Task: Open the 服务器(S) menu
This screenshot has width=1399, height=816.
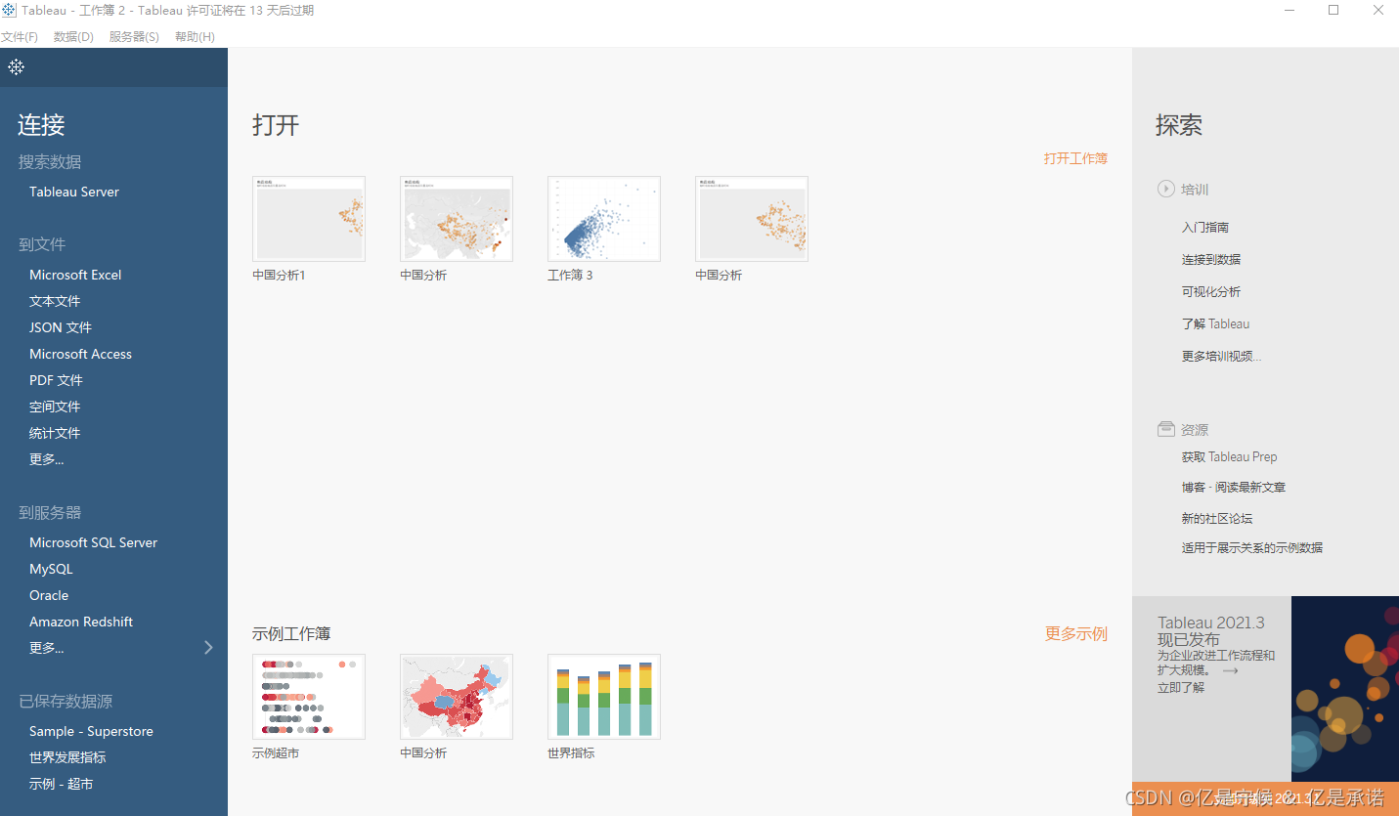Action: click(134, 36)
